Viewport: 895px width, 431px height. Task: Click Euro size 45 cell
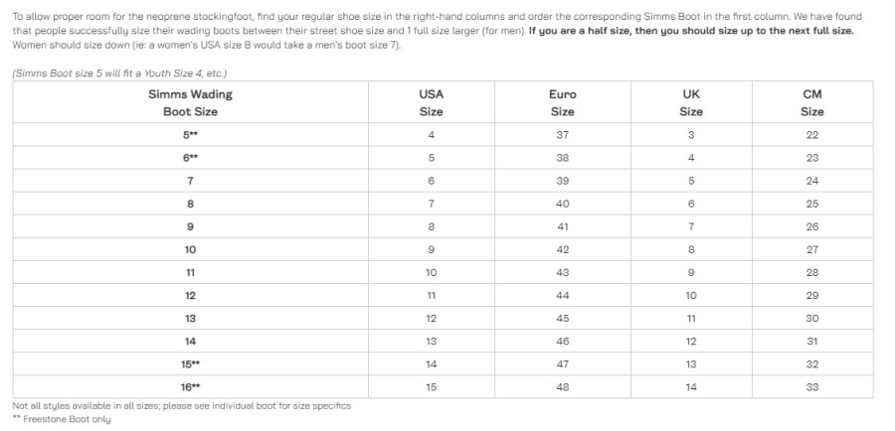click(x=562, y=318)
